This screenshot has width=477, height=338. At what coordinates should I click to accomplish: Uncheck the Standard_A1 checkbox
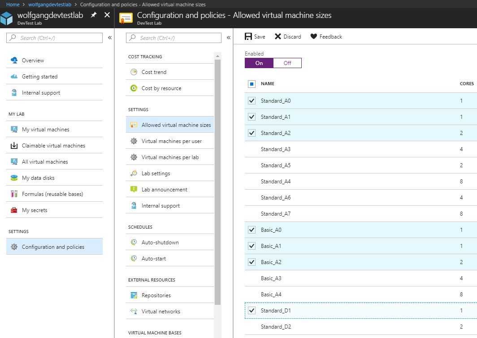tap(252, 117)
